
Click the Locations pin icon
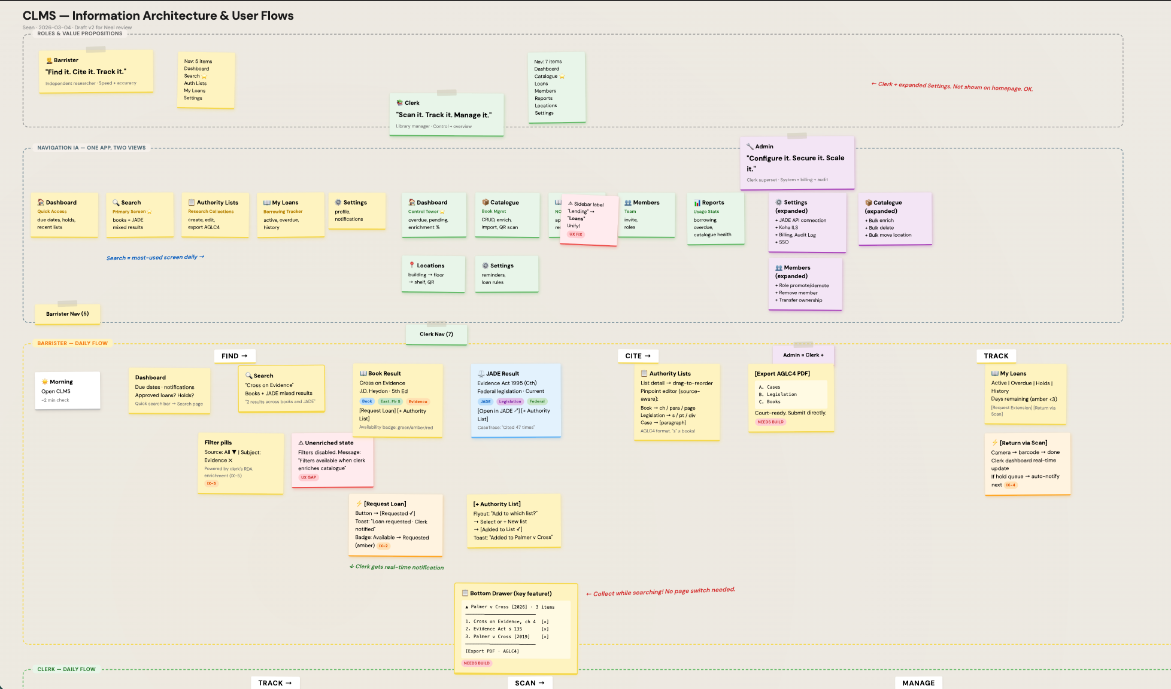(x=412, y=266)
